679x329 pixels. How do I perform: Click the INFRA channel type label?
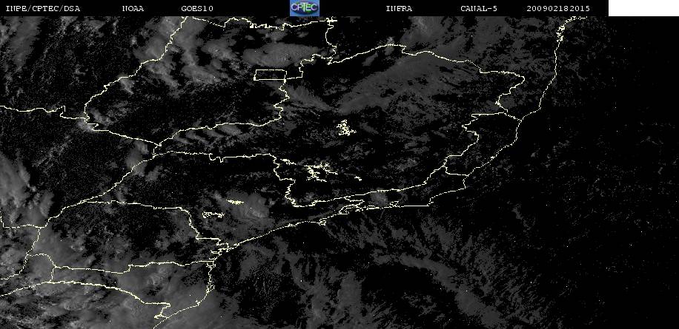coord(399,8)
